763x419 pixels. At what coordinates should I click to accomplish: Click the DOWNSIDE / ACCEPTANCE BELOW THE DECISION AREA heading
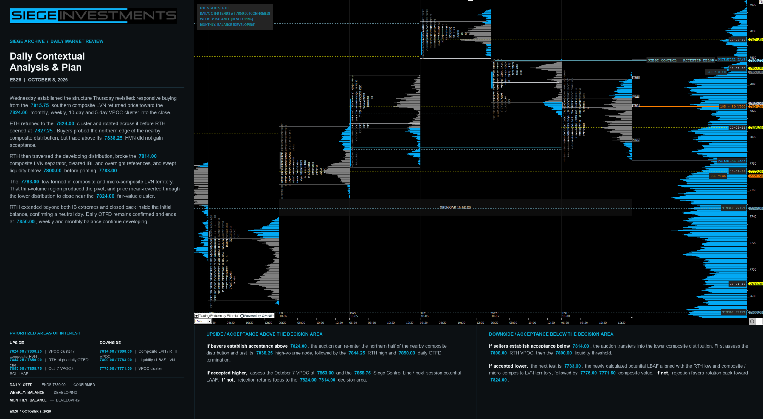tap(551, 334)
